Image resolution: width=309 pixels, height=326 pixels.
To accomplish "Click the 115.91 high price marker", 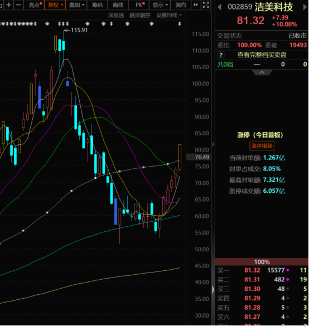I will pos(76,30).
